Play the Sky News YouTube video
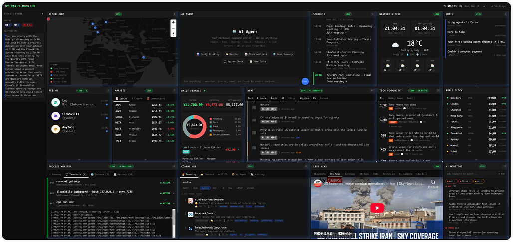Screen dimensions: 513x242 (x=377, y=207)
